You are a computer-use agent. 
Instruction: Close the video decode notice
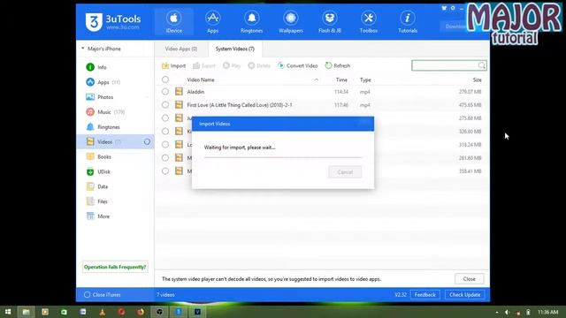click(x=470, y=279)
